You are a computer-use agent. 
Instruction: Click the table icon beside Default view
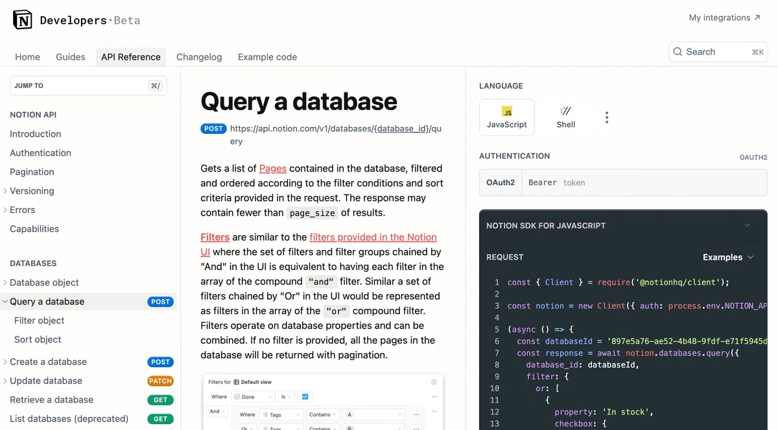[236, 382]
